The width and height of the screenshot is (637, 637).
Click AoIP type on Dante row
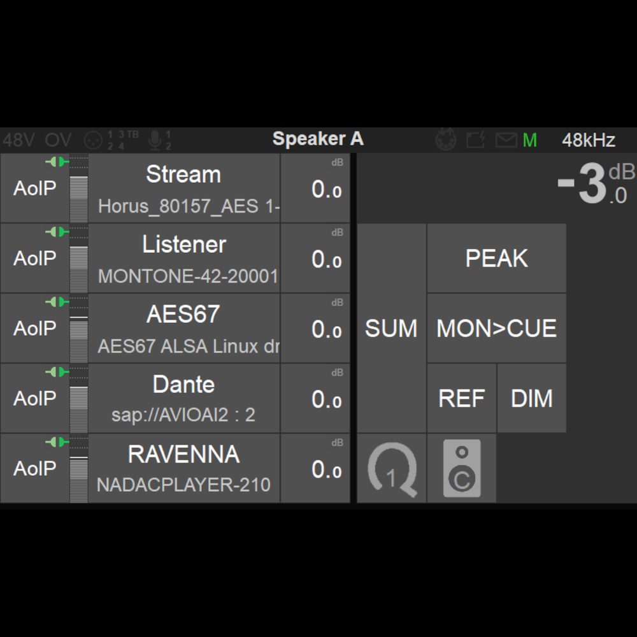35,398
